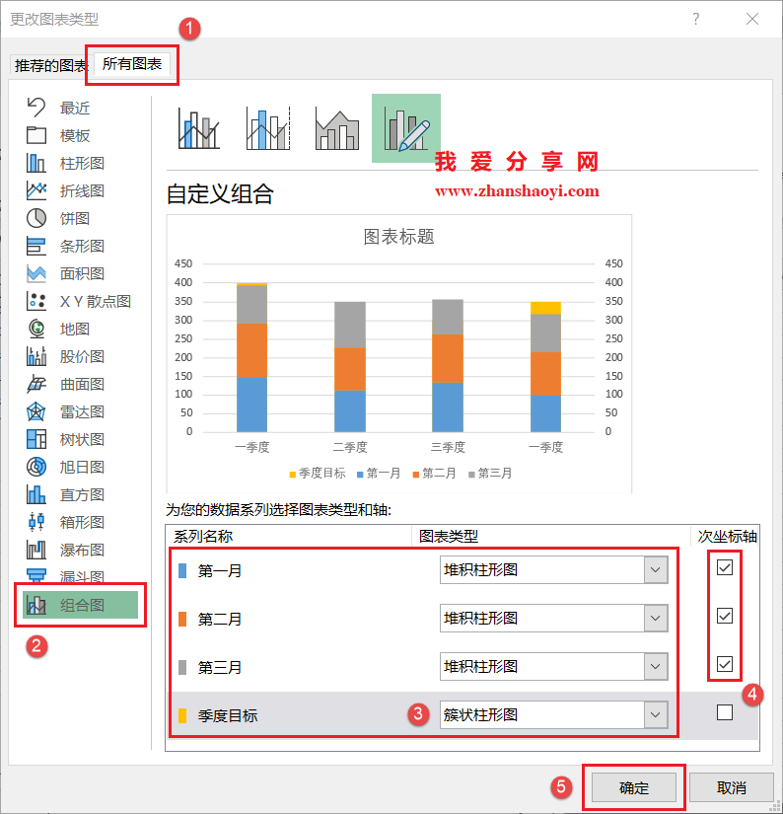The width and height of the screenshot is (783, 814).
Task: Choose the Stock chart (股价图) icon
Action: (x=36, y=356)
